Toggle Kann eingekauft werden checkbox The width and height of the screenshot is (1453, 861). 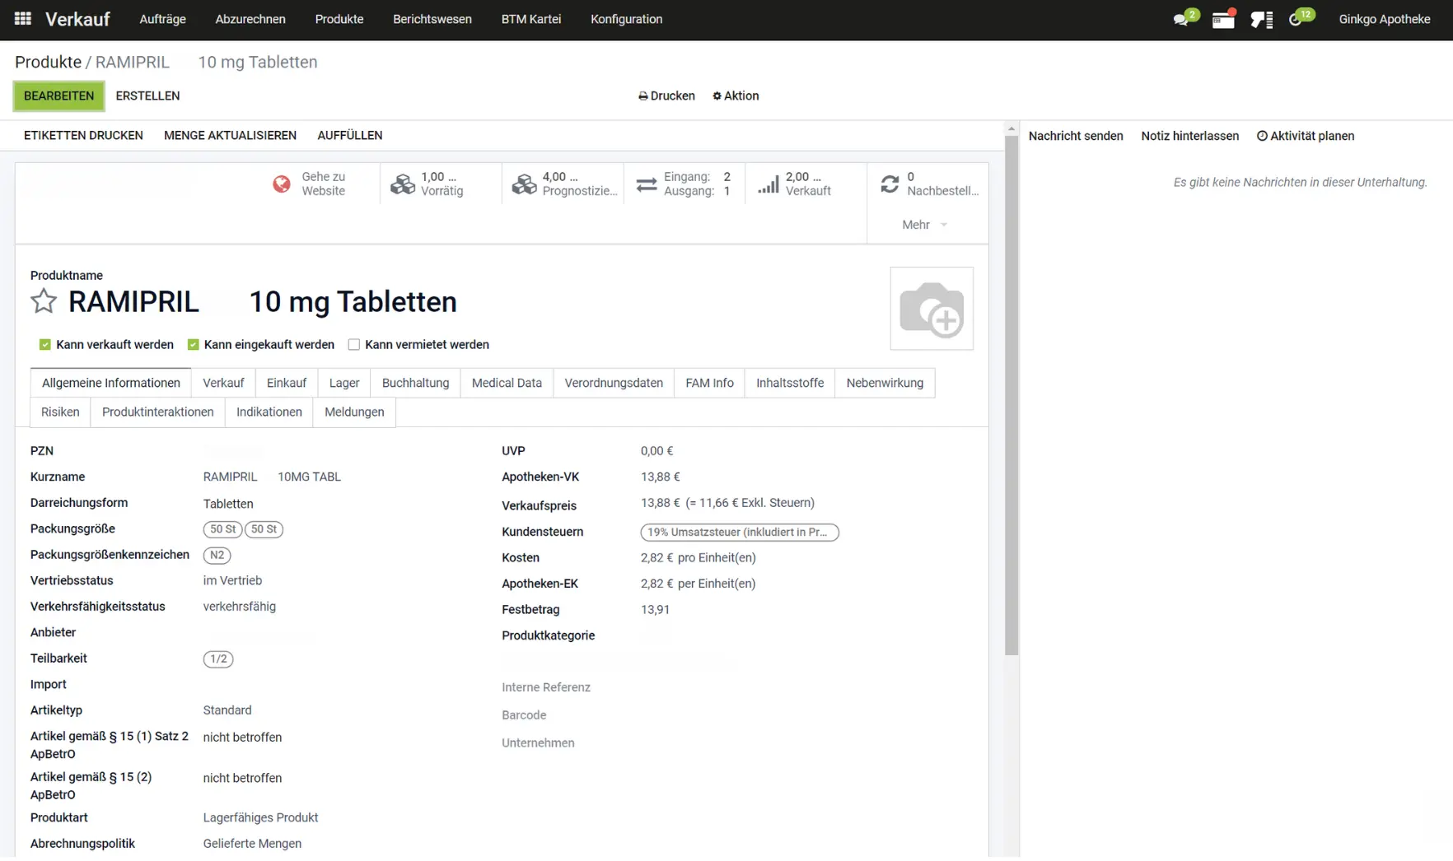pos(193,345)
